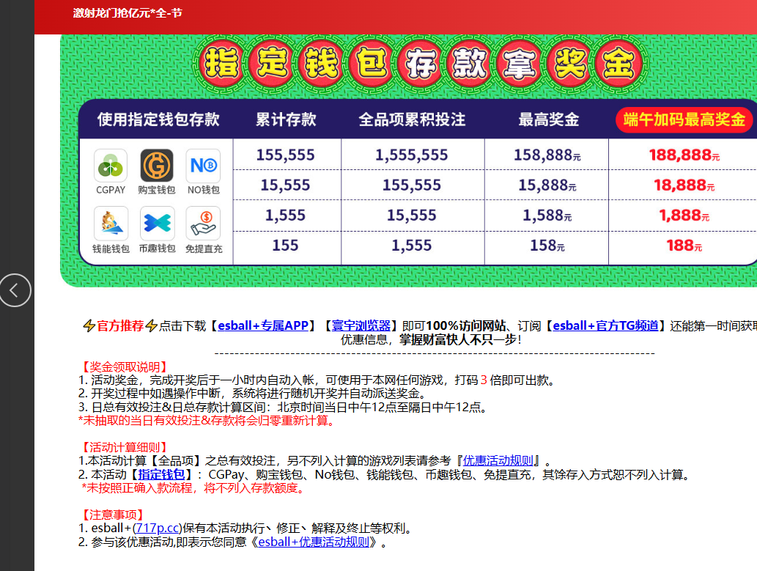Screen dimensions: 757x571
Task: Click the 累计存款 column header
Action: 286,119
